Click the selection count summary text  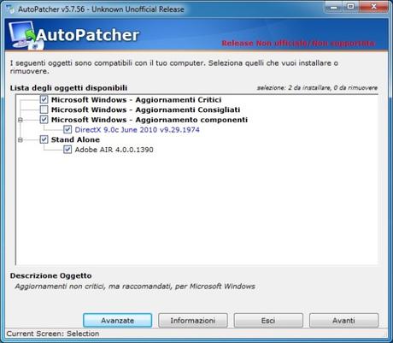point(317,88)
